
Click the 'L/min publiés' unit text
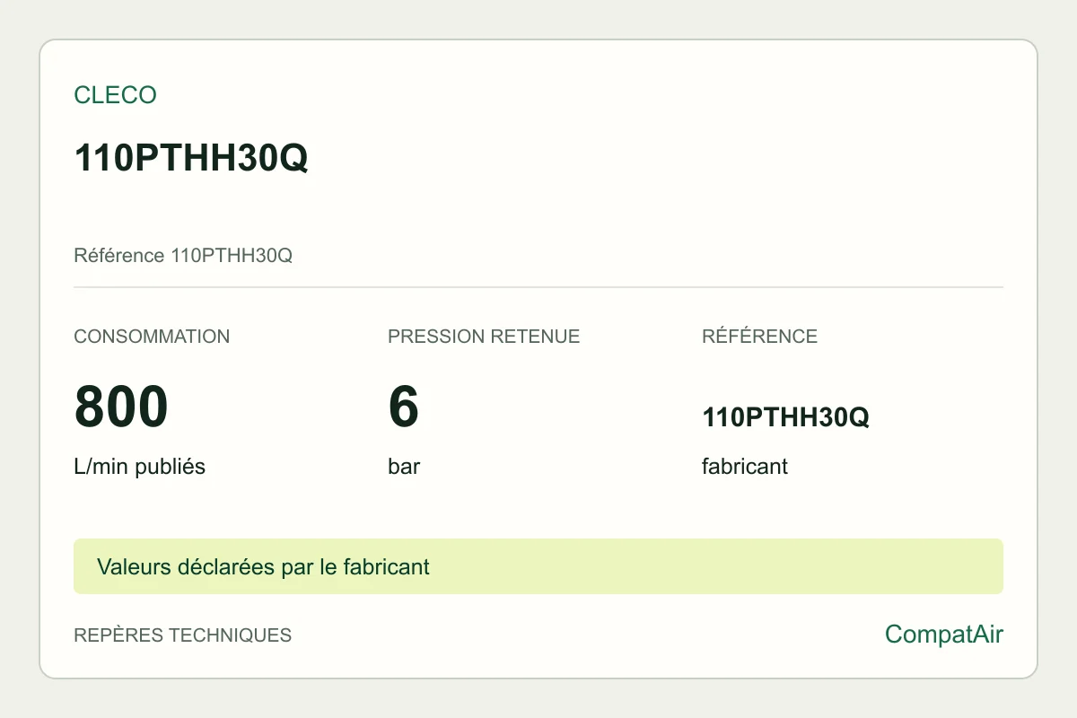coord(140,467)
